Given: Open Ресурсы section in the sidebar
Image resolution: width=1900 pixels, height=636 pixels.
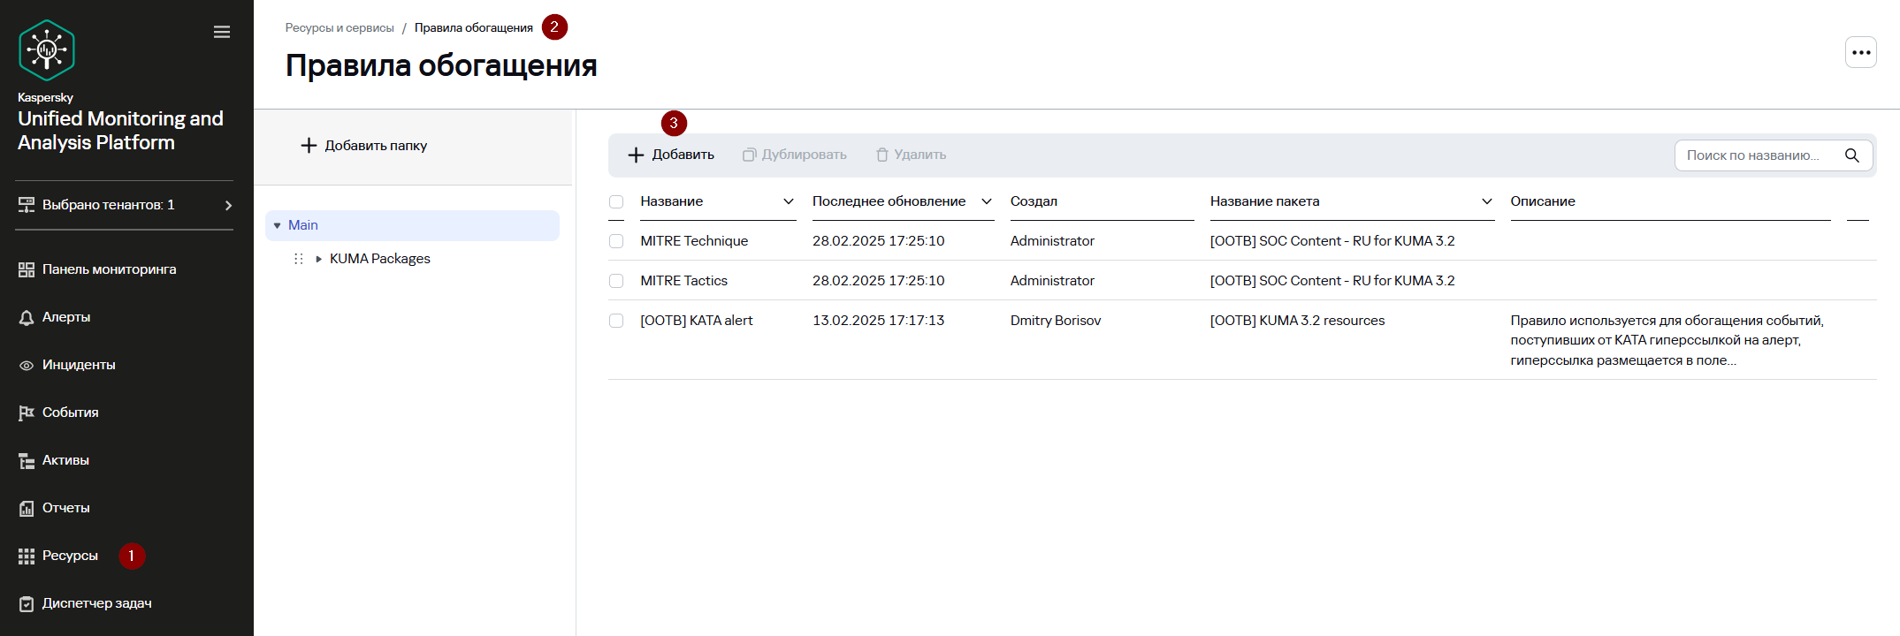Looking at the screenshot, I should [x=70, y=556].
